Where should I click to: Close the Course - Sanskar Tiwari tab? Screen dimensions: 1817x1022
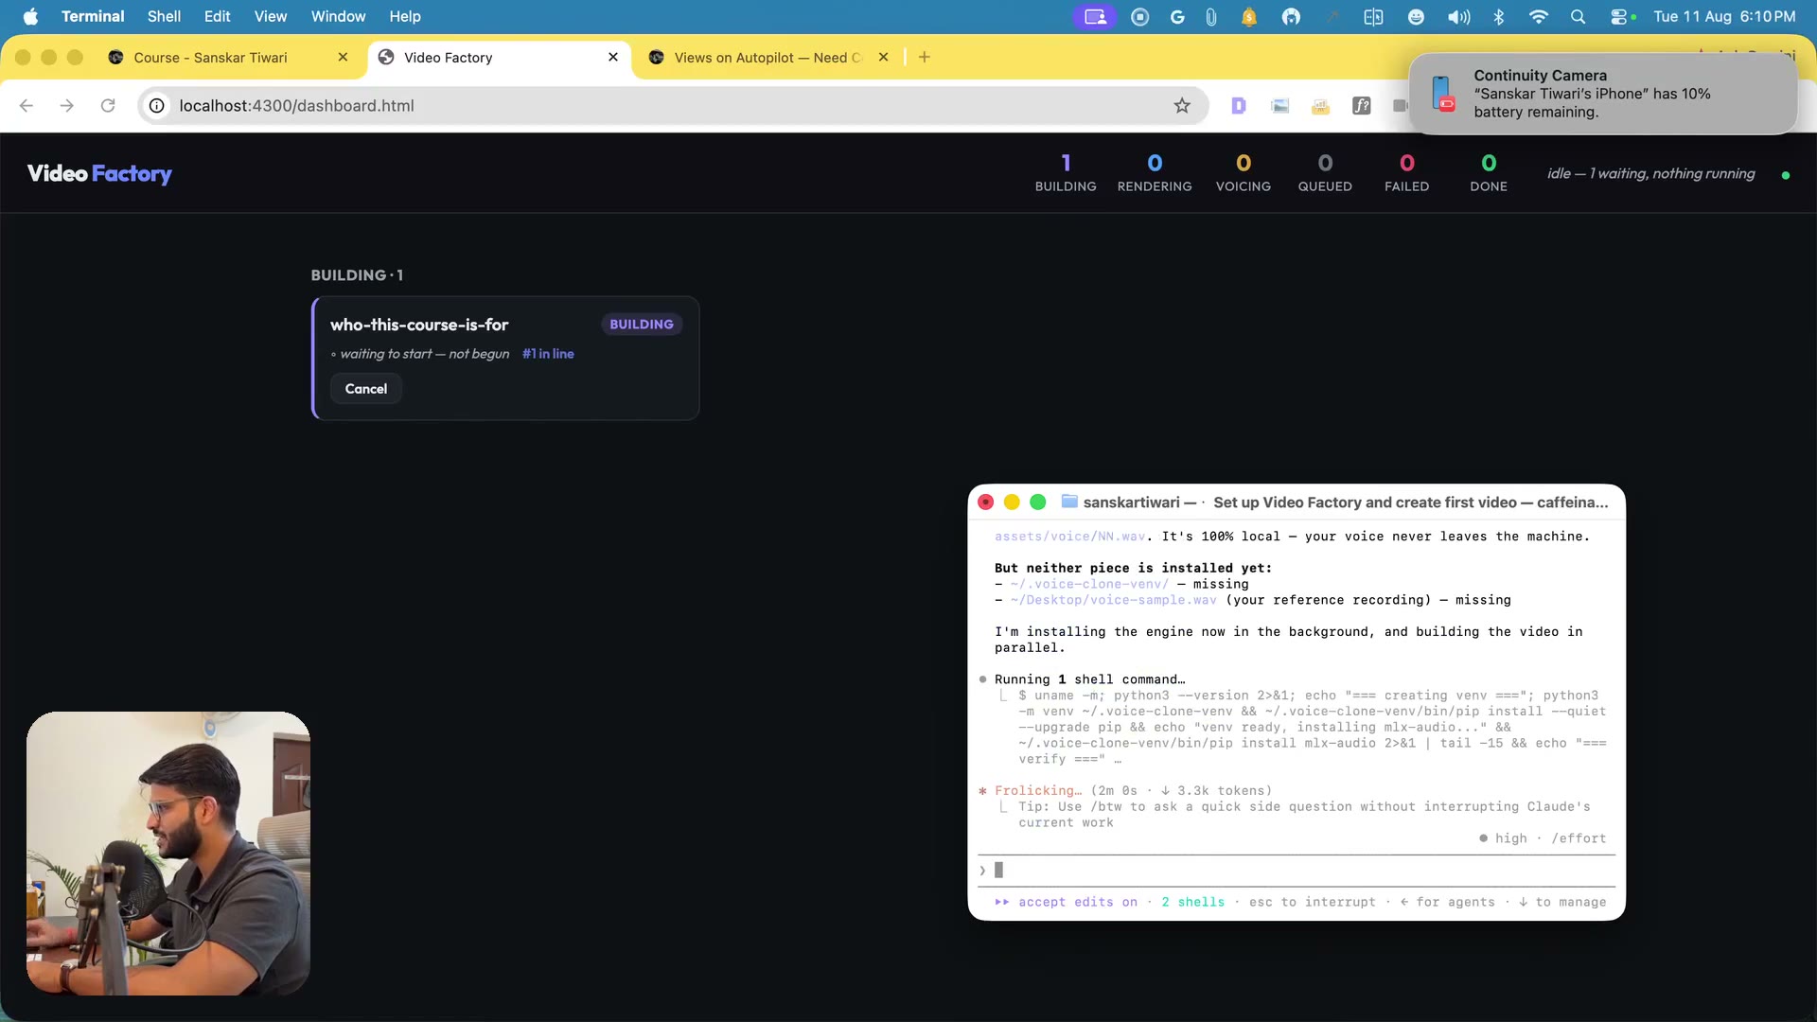[343, 58]
